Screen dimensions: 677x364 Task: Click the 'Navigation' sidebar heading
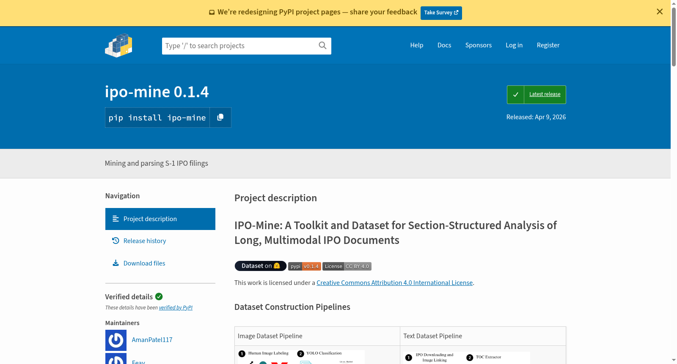coord(122,196)
